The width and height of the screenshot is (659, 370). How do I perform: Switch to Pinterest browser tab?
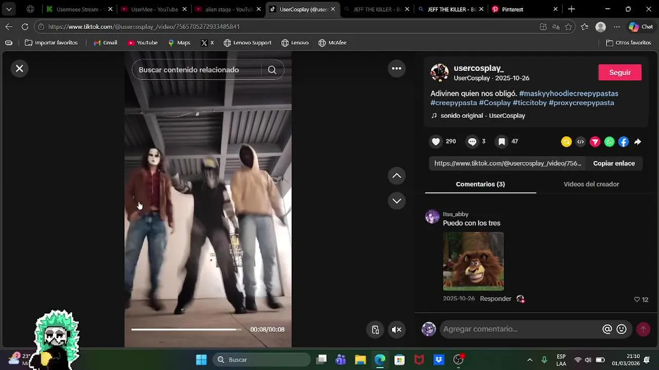tap(525, 9)
